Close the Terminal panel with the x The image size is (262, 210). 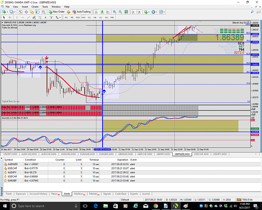pyautogui.click(x=2, y=158)
